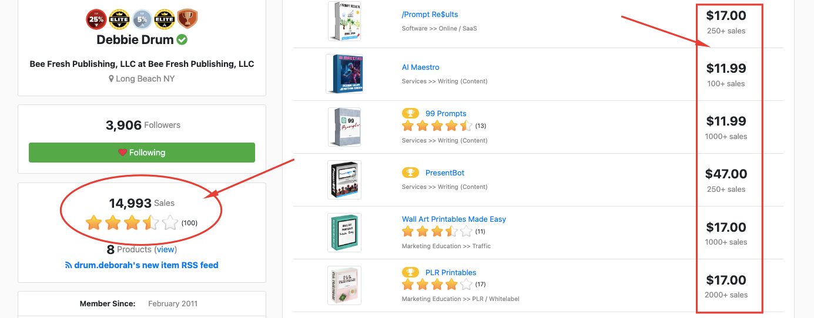Click the AI Maestro product thumbnail
Viewport: 814px width, 318px height.
pos(344,74)
